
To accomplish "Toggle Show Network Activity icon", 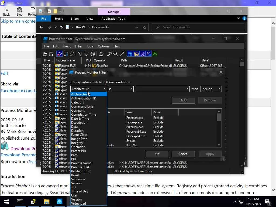I will [142, 54].
